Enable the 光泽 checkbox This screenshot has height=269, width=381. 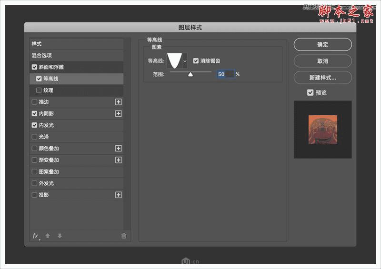(34, 137)
